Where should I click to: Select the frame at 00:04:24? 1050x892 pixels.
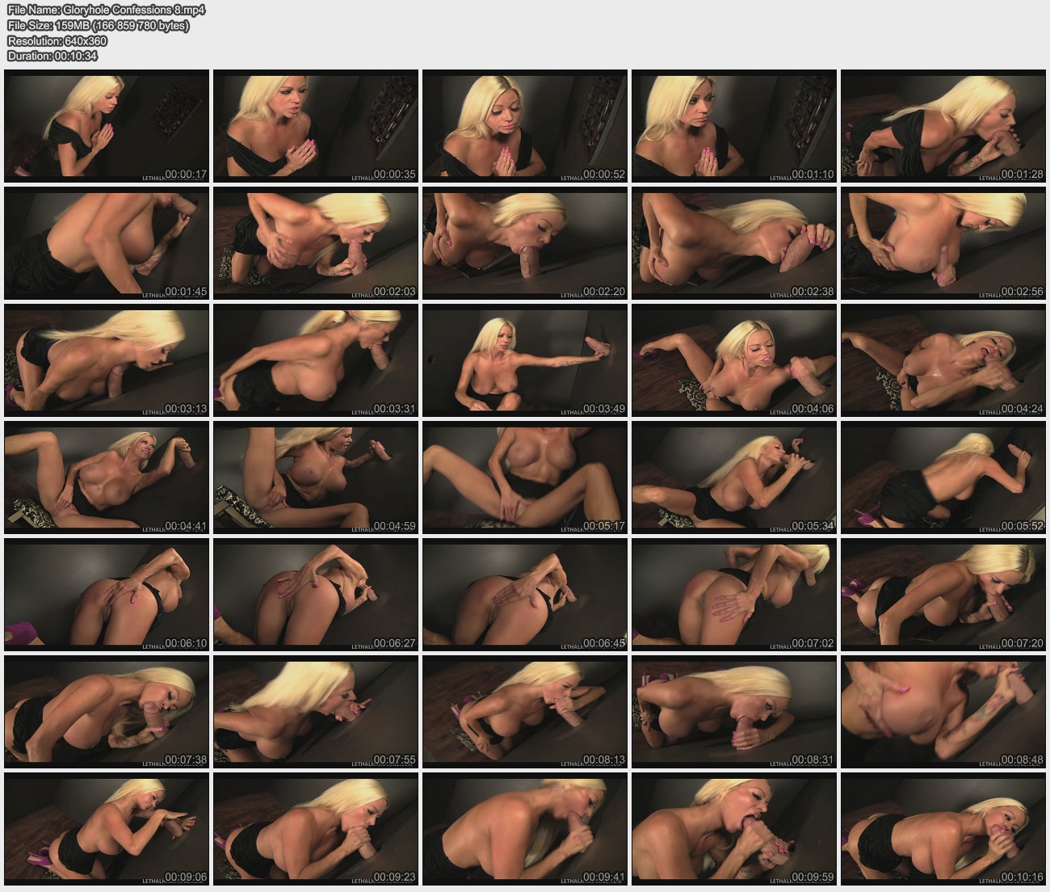[943, 360]
